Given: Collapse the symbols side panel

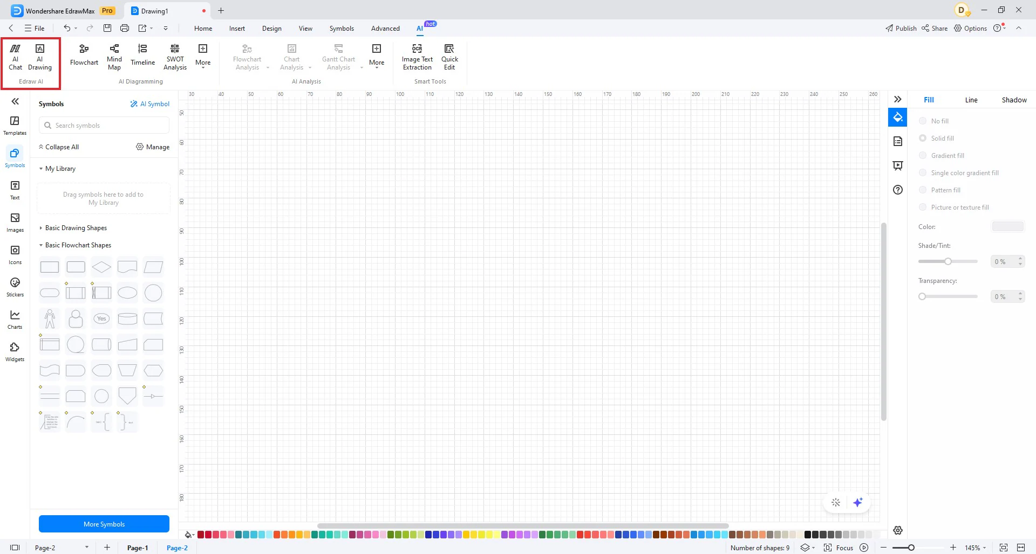Looking at the screenshot, I should click(15, 101).
